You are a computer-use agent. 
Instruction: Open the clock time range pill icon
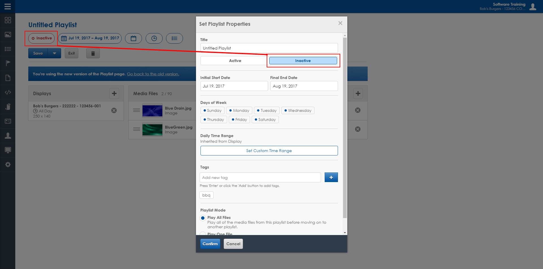pyautogui.click(x=154, y=38)
